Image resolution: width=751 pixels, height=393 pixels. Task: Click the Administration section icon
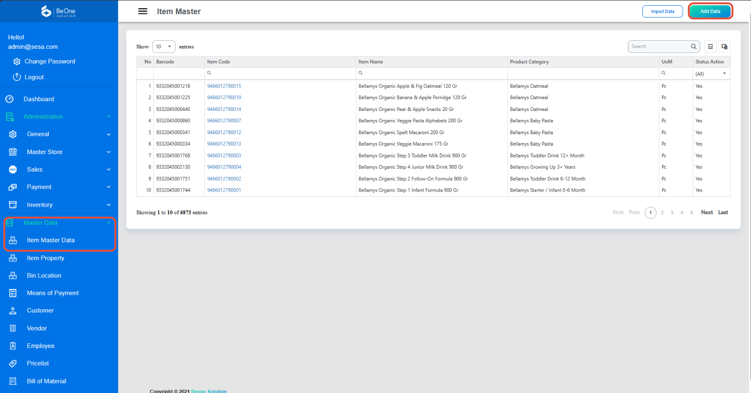(x=10, y=117)
